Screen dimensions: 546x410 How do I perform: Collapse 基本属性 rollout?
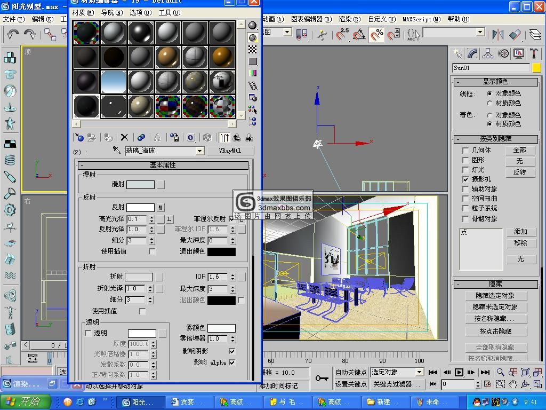[163, 165]
